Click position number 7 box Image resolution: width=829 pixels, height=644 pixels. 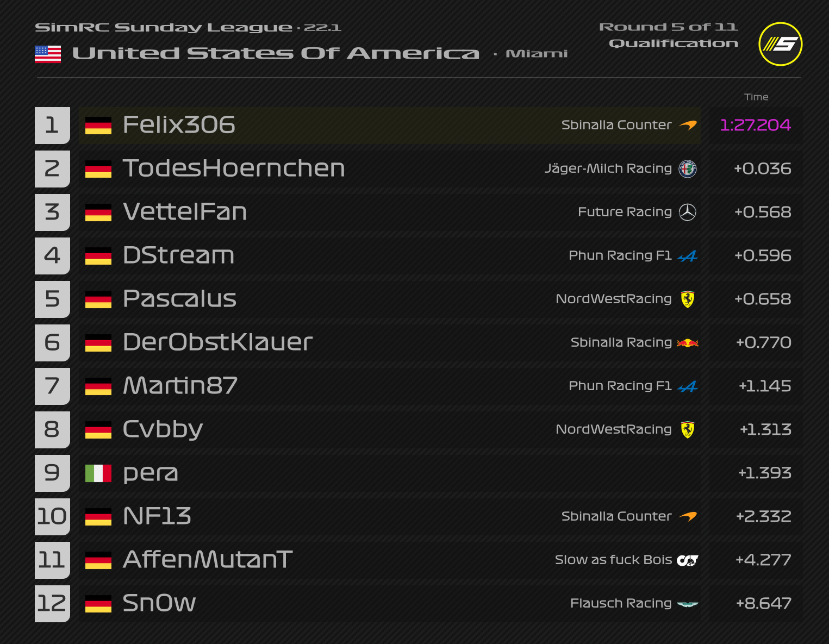[x=52, y=386]
